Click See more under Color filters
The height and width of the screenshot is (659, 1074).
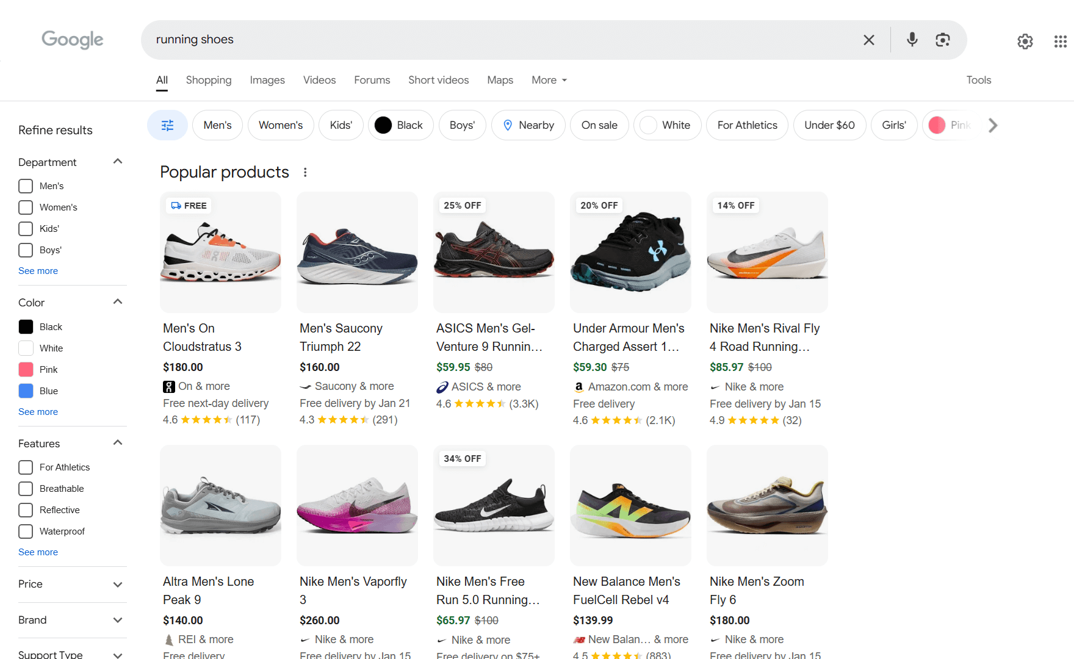(x=38, y=411)
